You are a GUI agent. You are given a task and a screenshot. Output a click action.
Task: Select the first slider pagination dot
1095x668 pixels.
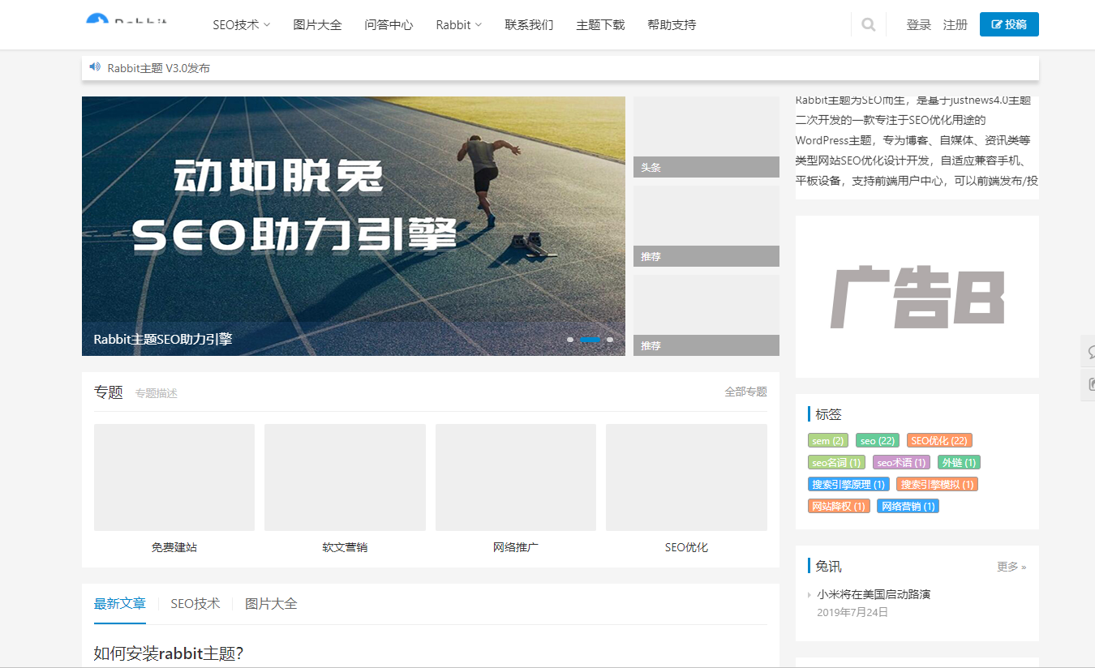coord(570,339)
